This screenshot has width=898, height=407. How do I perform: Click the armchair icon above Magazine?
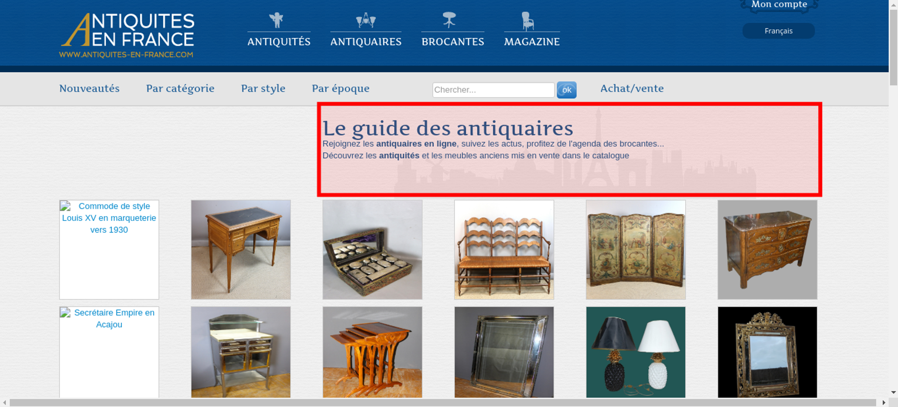pyautogui.click(x=528, y=21)
